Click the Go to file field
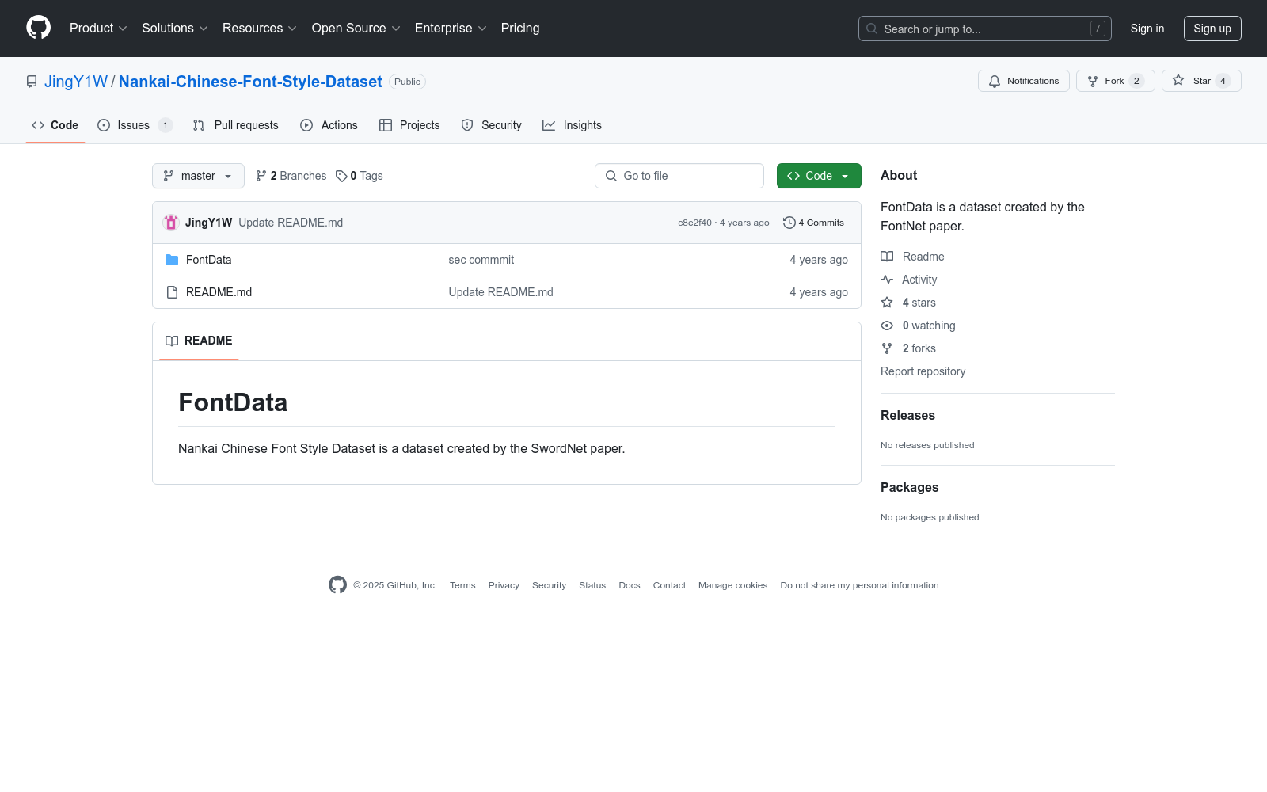The height and width of the screenshot is (792, 1267). click(x=679, y=176)
